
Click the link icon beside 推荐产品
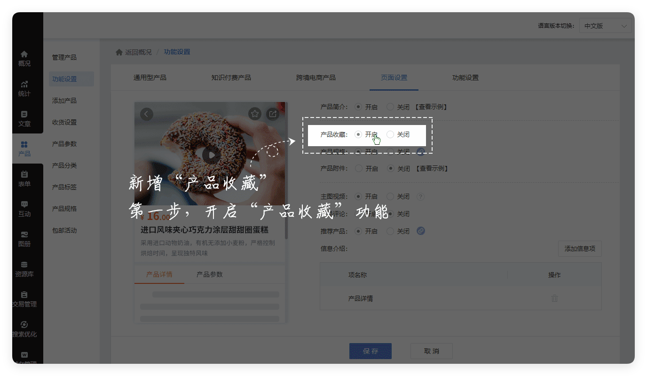[x=421, y=231]
